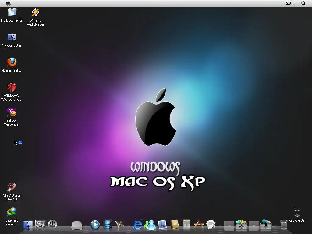Expand the second grey stack arrow in the dock
This screenshot has width=312, height=234.
[253, 225]
